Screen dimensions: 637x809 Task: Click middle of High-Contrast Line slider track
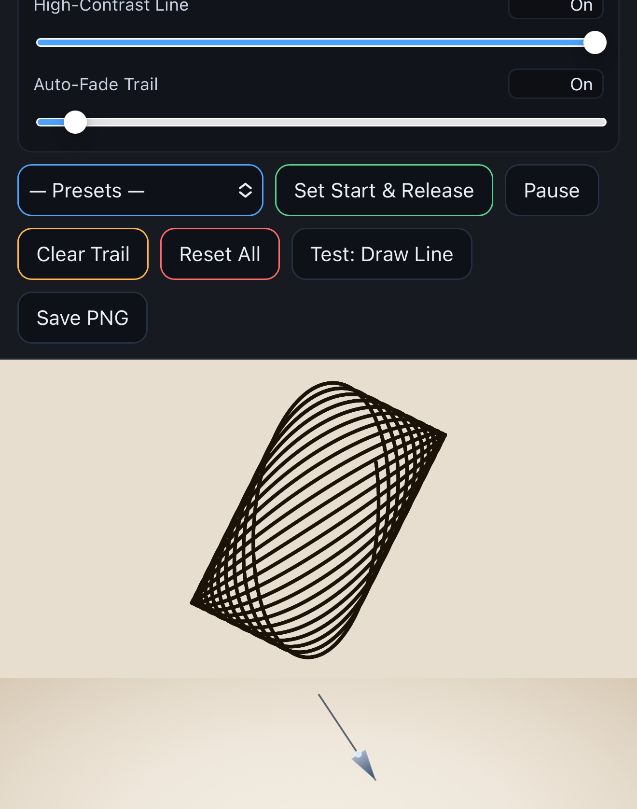[x=321, y=42]
